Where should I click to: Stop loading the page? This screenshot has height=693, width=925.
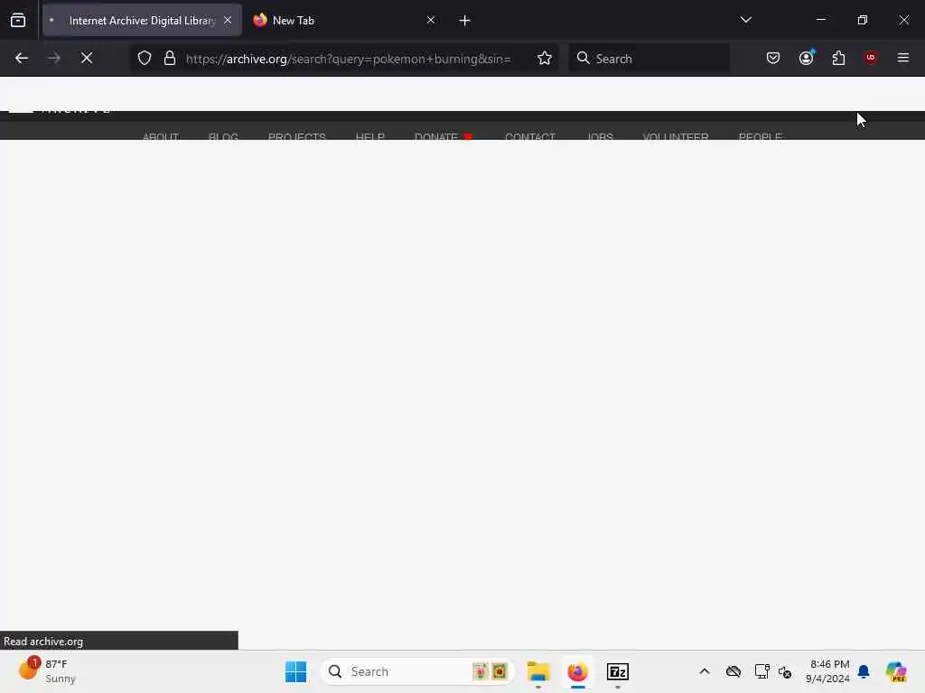pyautogui.click(x=87, y=59)
